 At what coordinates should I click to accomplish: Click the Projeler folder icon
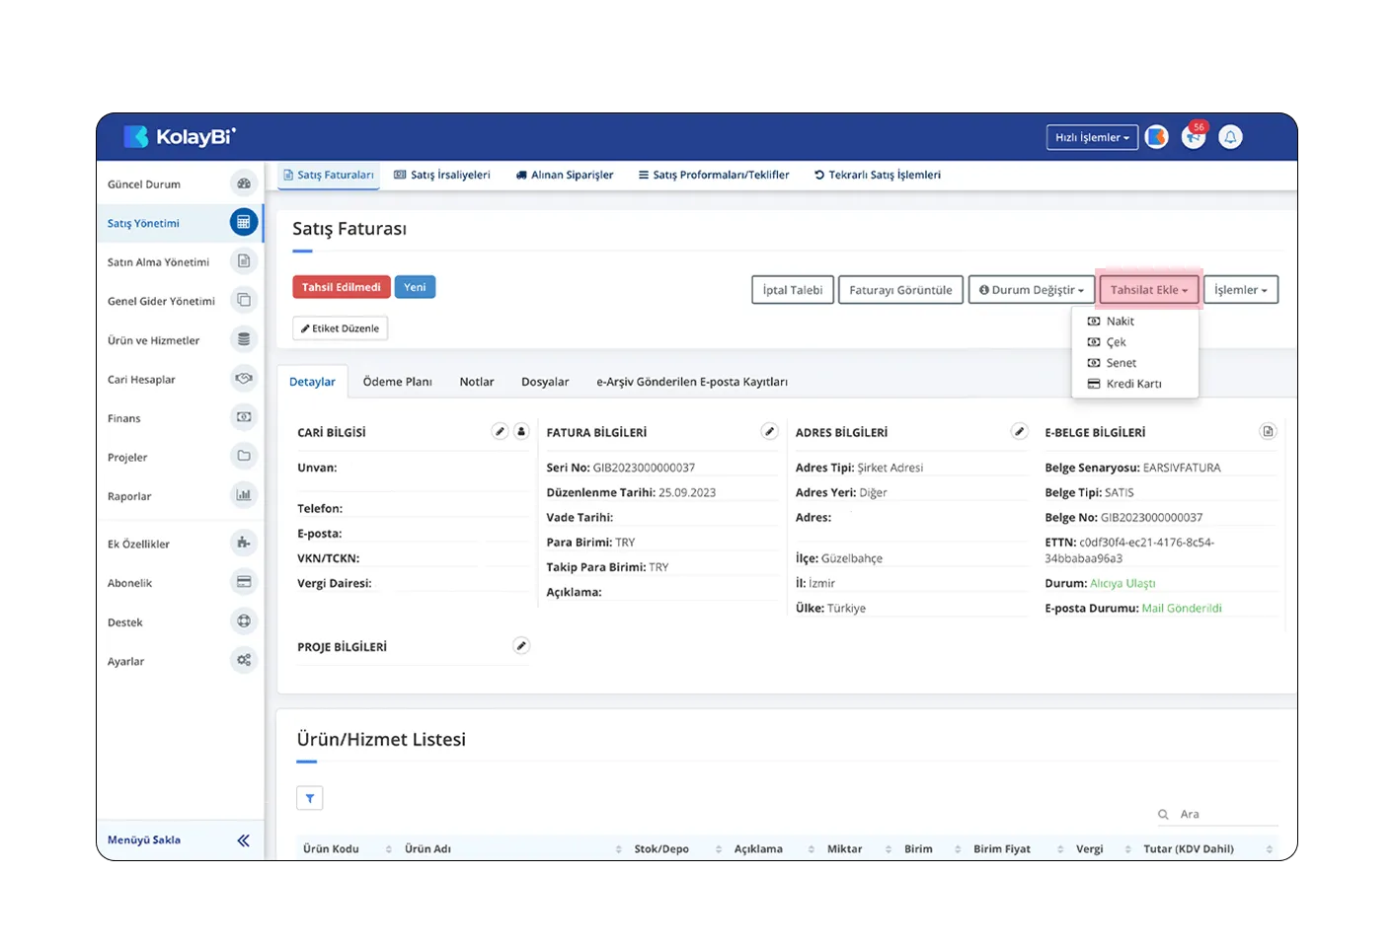[x=244, y=456]
